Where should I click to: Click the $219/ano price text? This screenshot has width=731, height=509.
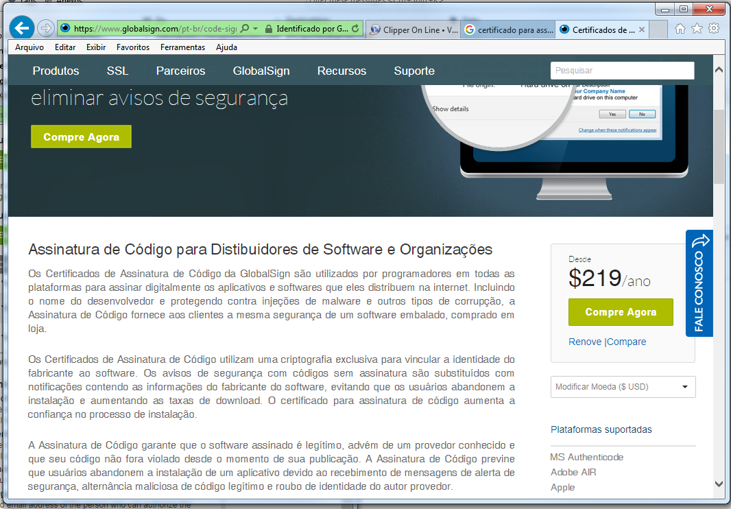click(x=610, y=279)
